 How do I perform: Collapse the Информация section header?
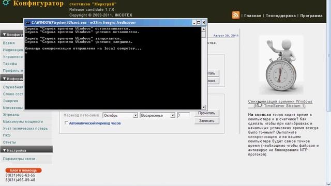[x=12, y=79]
